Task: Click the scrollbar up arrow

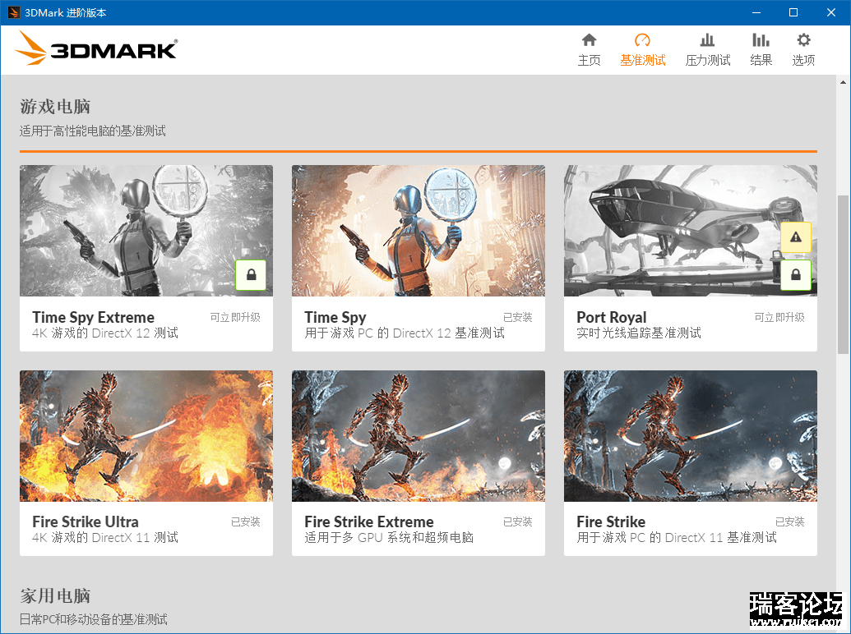Action: [x=843, y=82]
